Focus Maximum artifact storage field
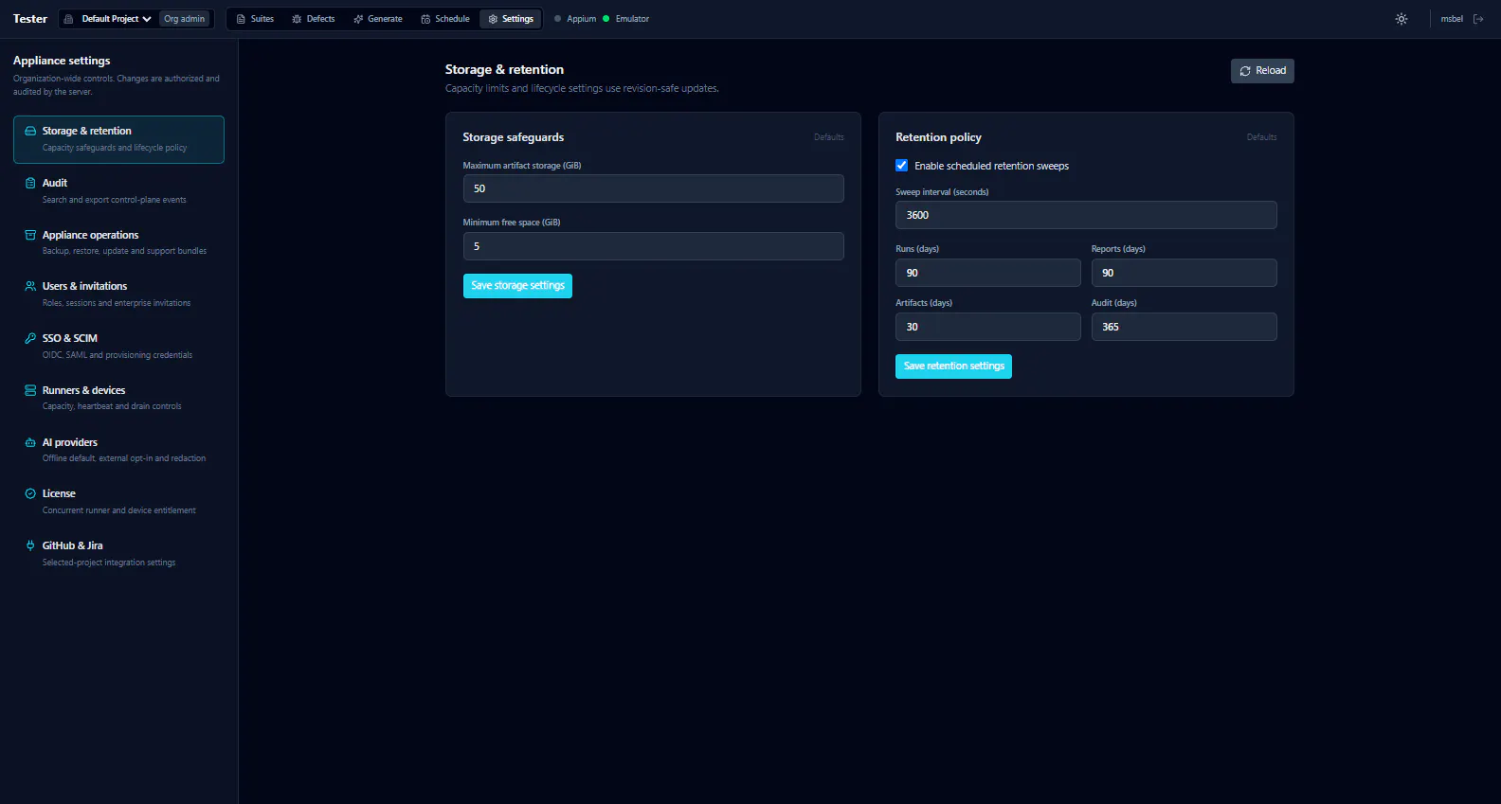 pyautogui.click(x=653, y=188)
